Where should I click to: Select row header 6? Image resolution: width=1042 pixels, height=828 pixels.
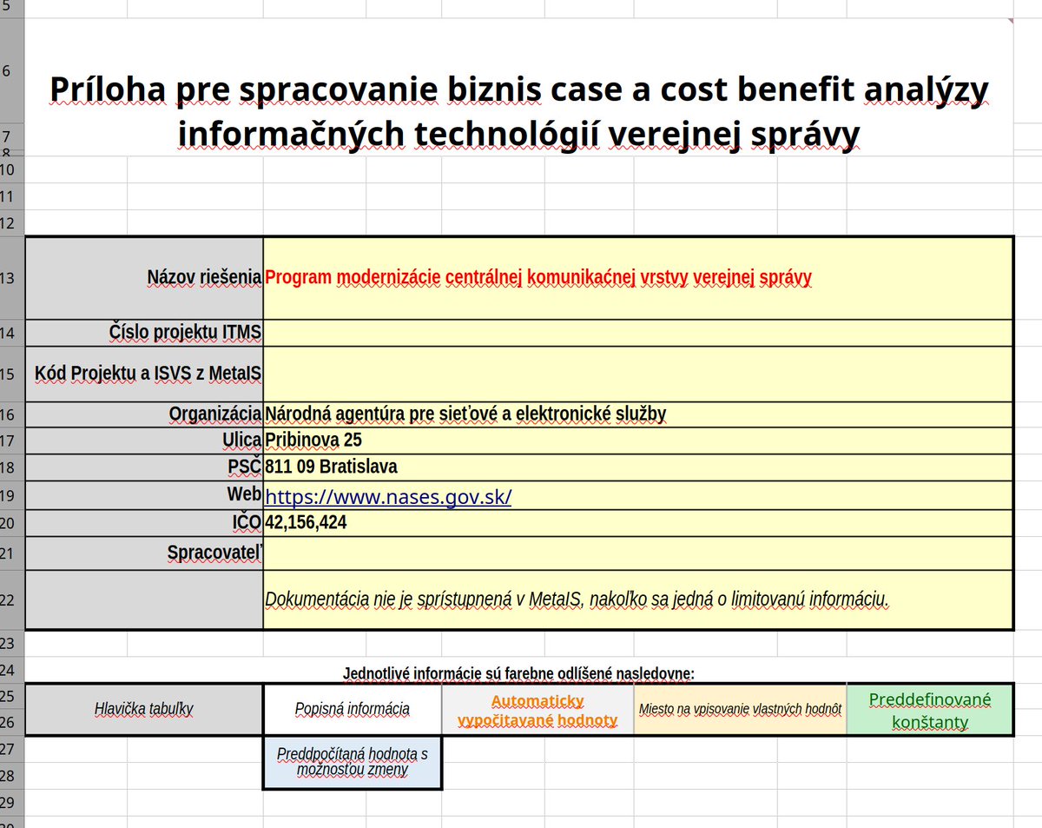pos(12,70)
